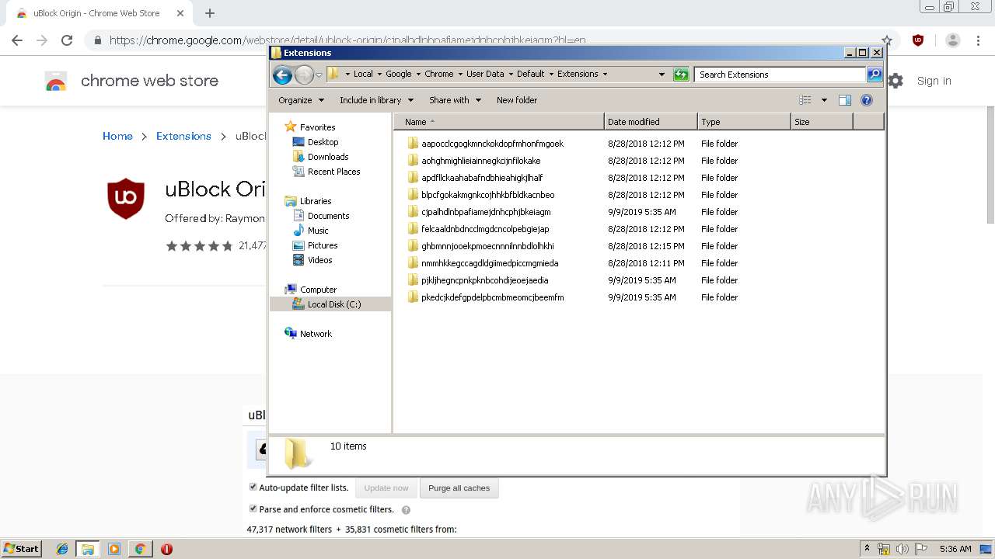Click Chrome taskbar icon
995x559 pixels.
[140, 549]
